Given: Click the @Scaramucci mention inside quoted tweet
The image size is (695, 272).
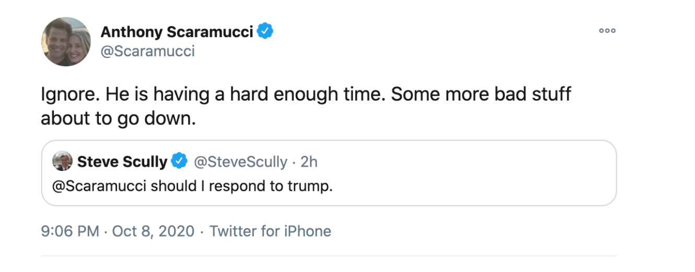Looking at the screenshot, I should pyautogui.click(x=99, y=186).
